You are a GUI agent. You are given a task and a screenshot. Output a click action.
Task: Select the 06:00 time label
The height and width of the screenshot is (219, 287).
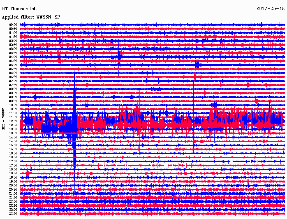(13, 73)
